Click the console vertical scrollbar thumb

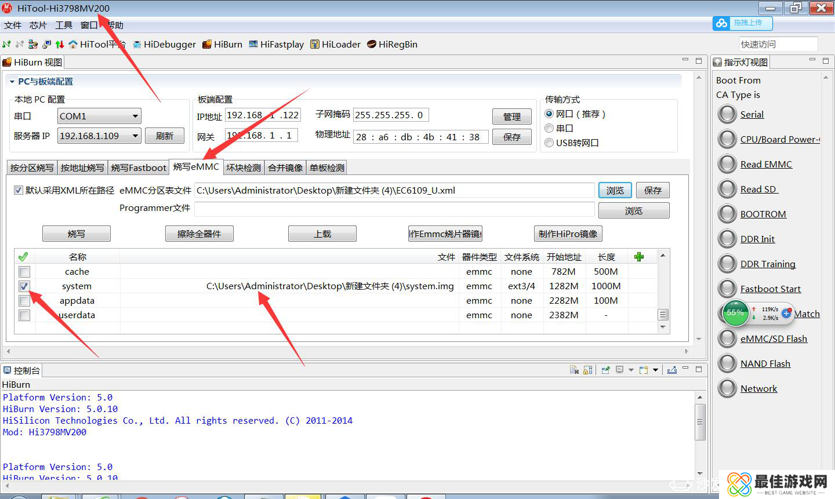click(x=700, y=421)
